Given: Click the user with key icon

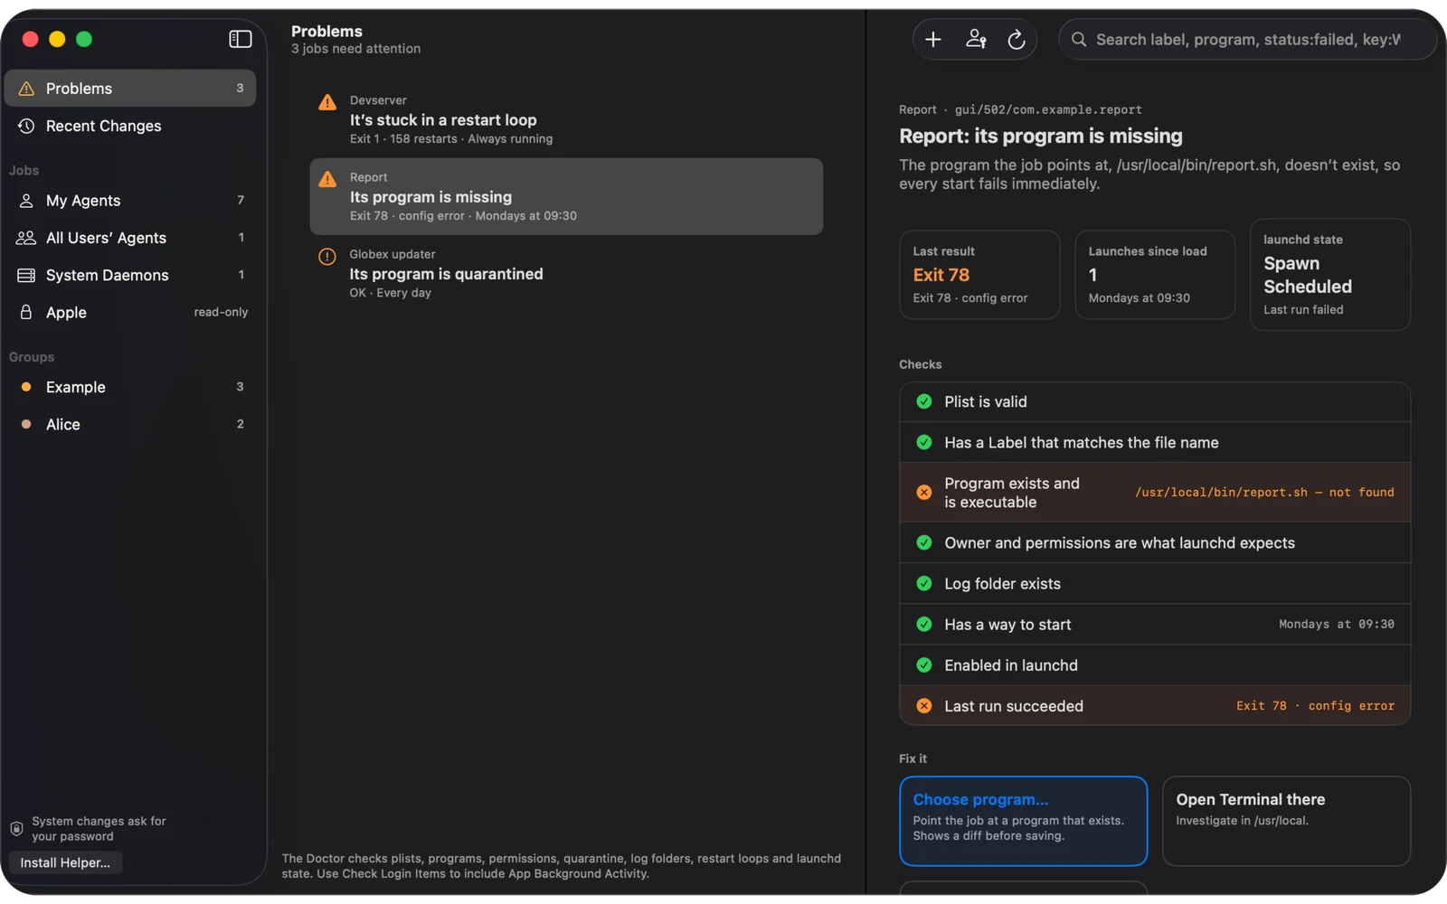Looking at the screenshot, I should click(x=975, y=39).
